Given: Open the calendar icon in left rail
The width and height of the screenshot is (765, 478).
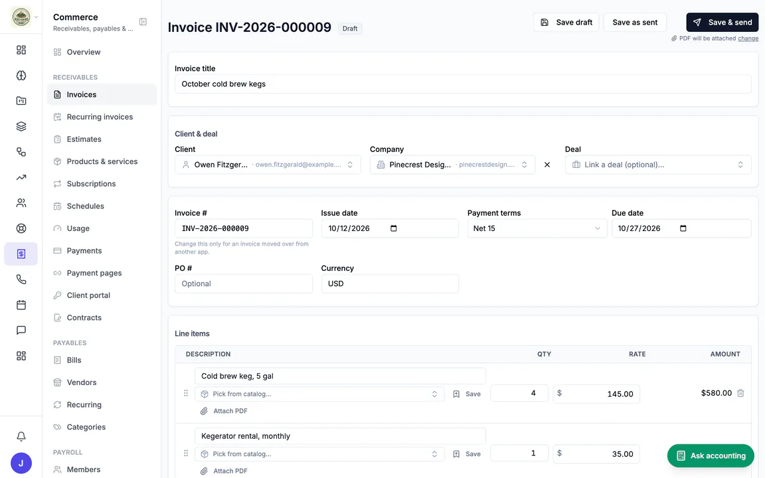Looking at the screenshot, I should (x=21, y=305).
